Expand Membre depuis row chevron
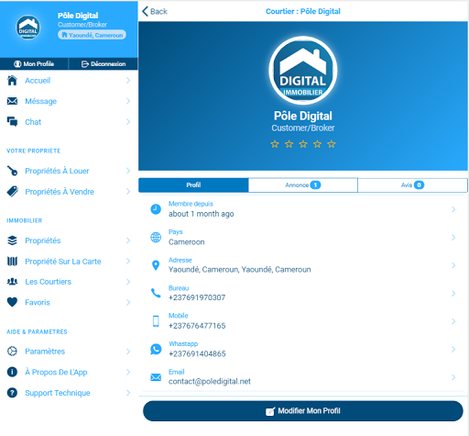This screenshot has width=469, height=436. pos(453,209)
